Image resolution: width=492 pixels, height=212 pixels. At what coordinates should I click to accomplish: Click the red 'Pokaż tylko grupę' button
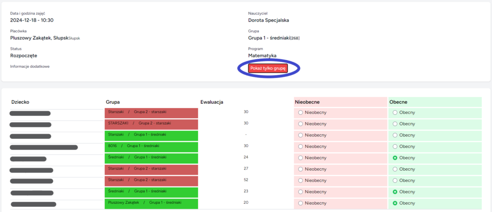coord(268,69)
